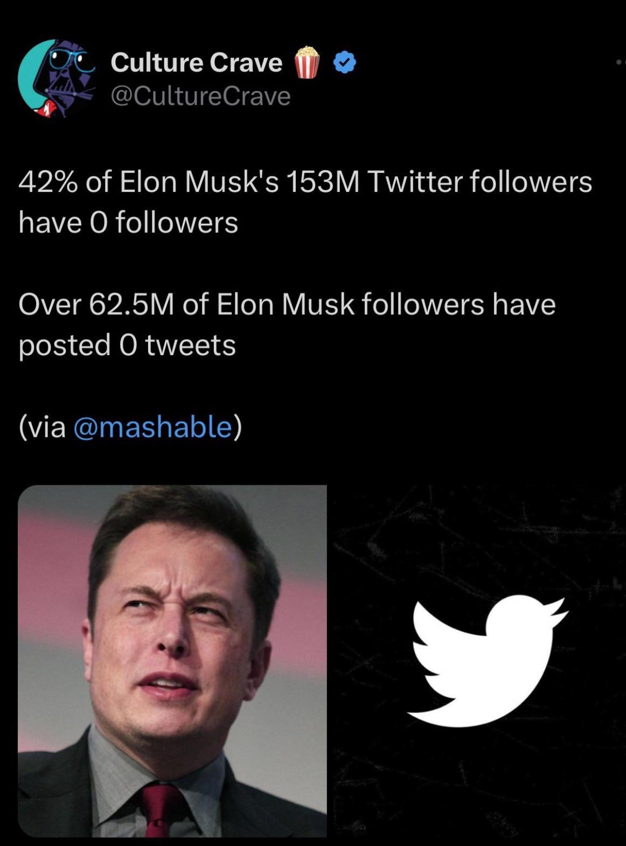The height and width of the screenshot is (846, 626).
Task: Click the Culture Crave display name
Action: click(x=196, y=62)
